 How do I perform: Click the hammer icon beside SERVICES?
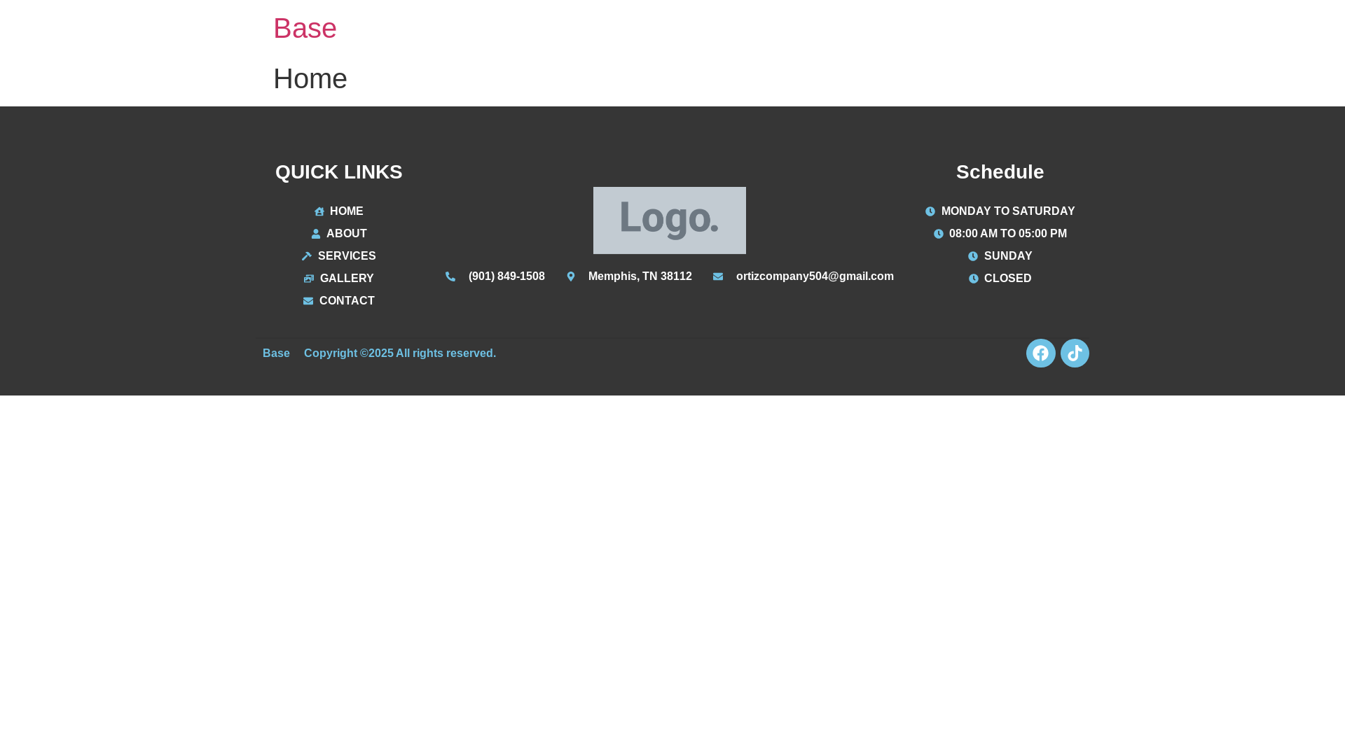[307, 256]
